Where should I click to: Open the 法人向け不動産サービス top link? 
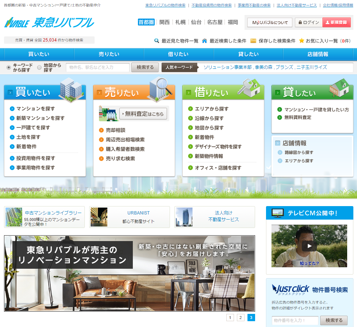point(297,5)
